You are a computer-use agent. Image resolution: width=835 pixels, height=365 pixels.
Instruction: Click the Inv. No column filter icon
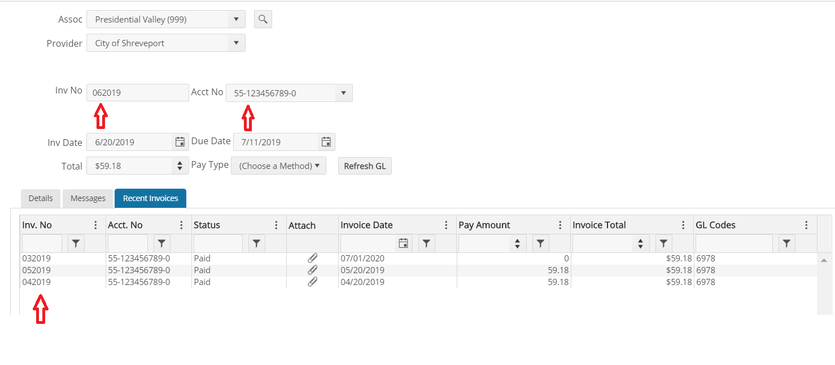(x=76, y=243)
